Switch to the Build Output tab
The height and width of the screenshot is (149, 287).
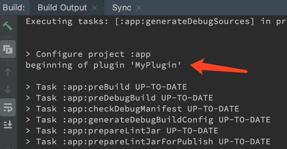pos(62,8)
